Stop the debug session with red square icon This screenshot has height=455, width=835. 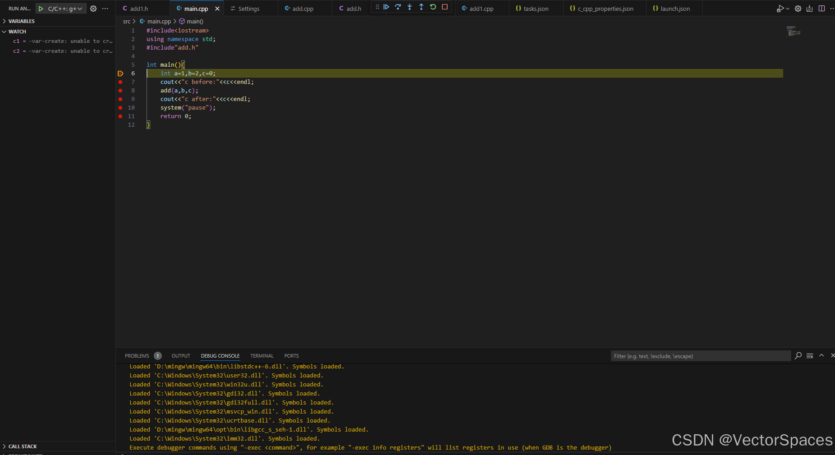coord(444,7)
